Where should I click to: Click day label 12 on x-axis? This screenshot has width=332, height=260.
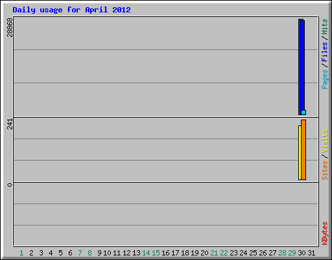126,253
